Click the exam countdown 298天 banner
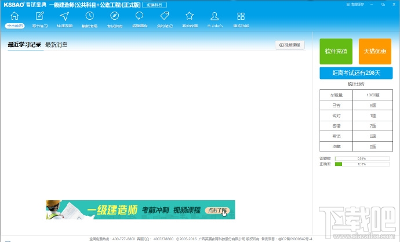Viewport: 400px width, 242px height. click(356, 73)
